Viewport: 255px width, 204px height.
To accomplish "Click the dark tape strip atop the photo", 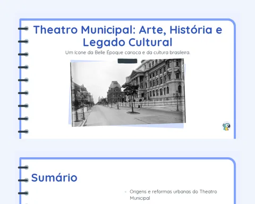I will point(127,61).
